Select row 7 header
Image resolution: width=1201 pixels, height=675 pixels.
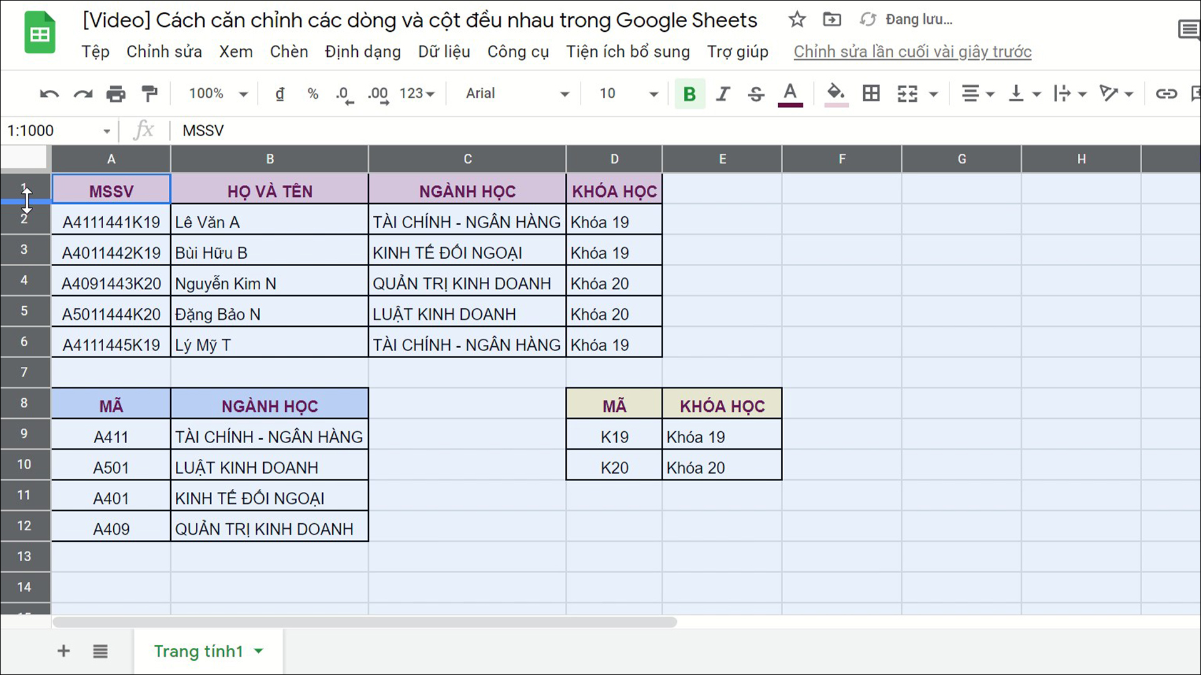coord(25,372)
